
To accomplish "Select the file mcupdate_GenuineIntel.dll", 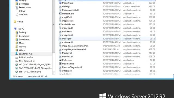I will tap(74, 49).
